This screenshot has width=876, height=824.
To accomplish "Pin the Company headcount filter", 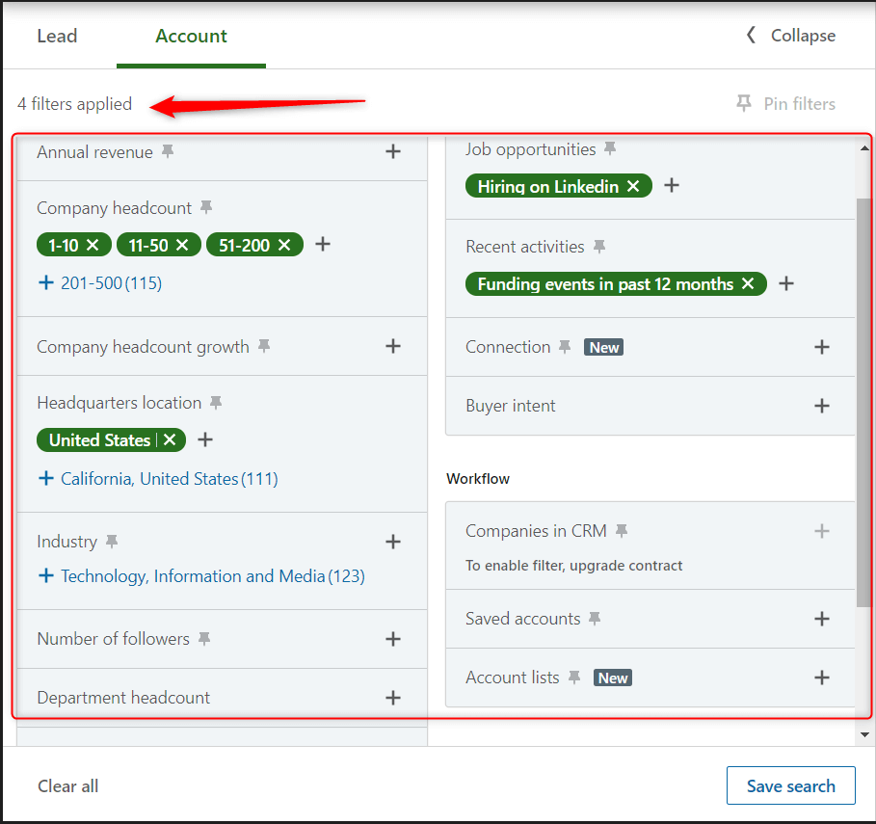I will (x=206, y=207).
